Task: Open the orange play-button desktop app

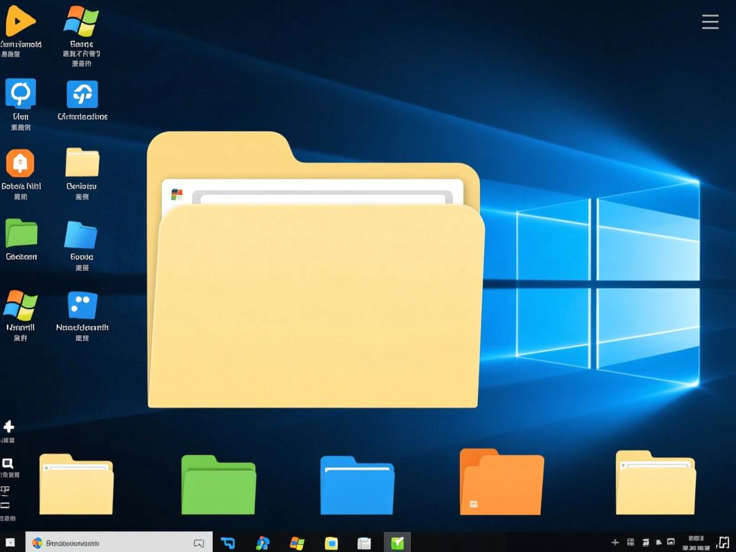Action: coord(20,22)
